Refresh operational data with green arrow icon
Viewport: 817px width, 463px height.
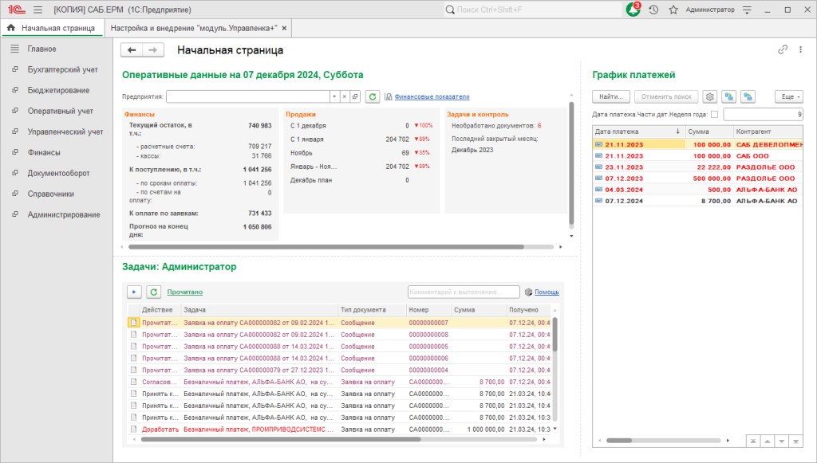point(372,96)
